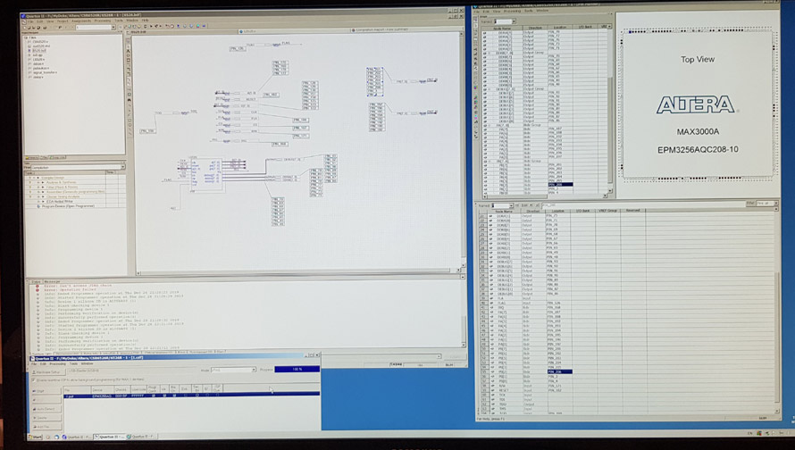Pick the Selection arrow tool in block editor
Image resolution: width=795 pixels, height=450 pixels.
129,46
